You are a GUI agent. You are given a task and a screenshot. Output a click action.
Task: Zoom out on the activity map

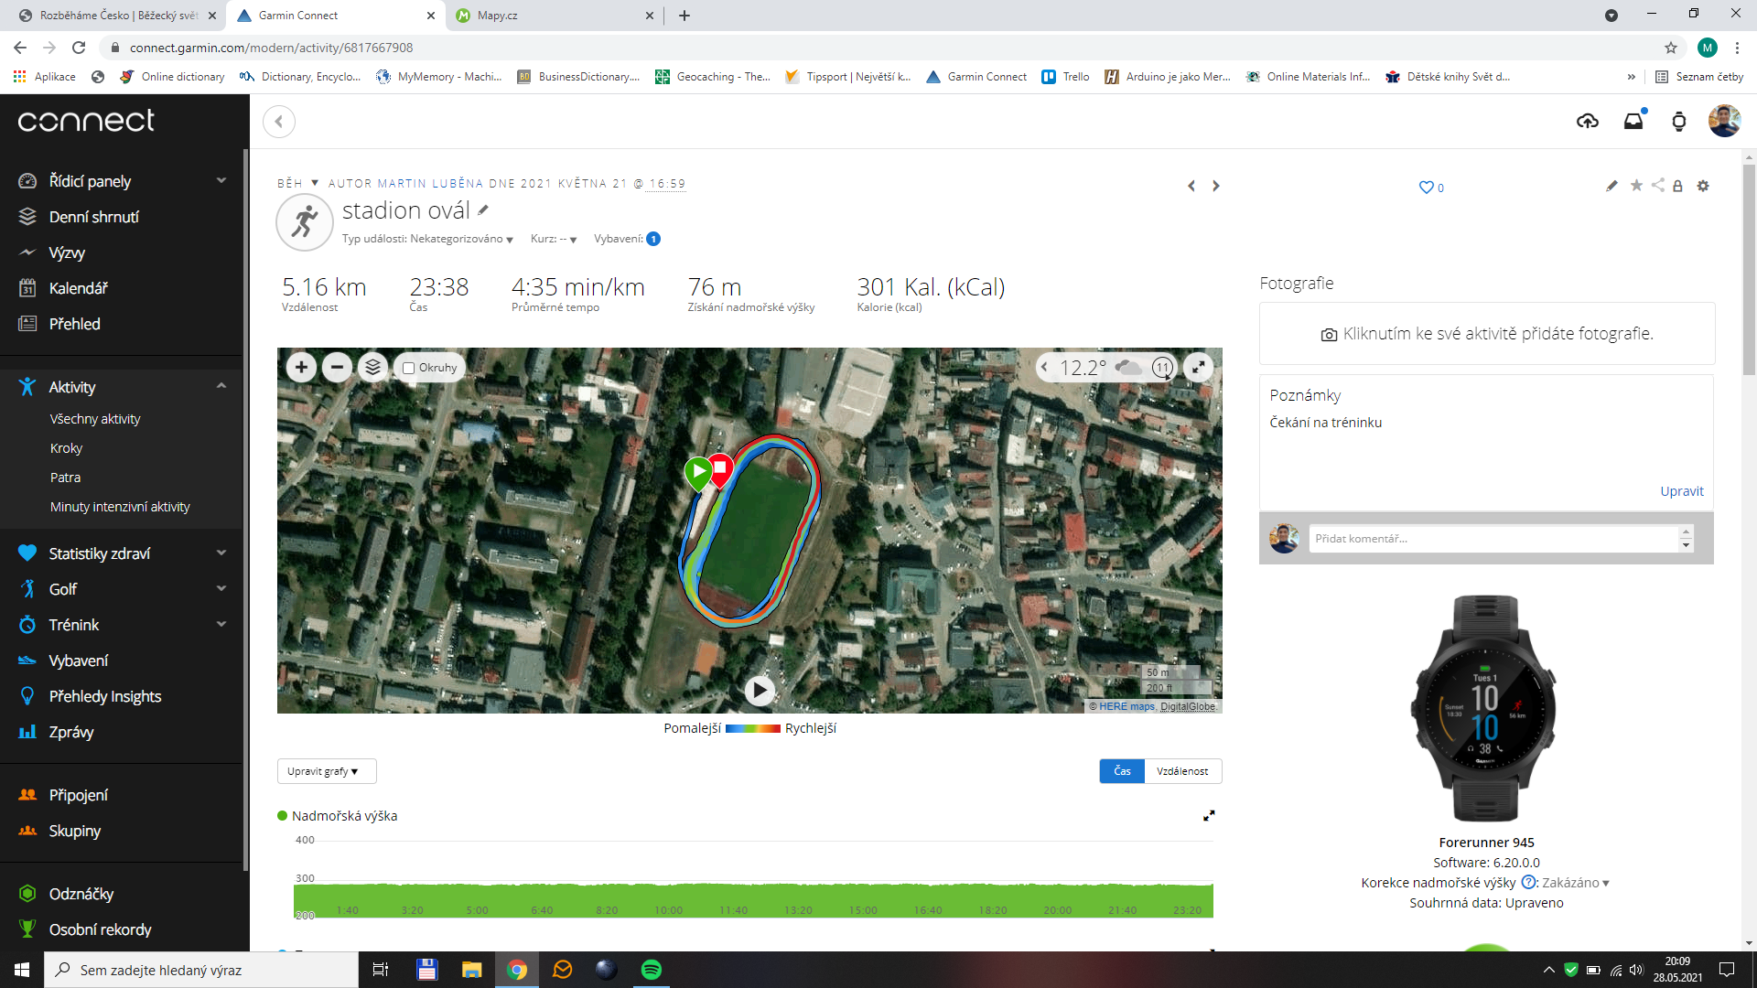pos(337,367)
